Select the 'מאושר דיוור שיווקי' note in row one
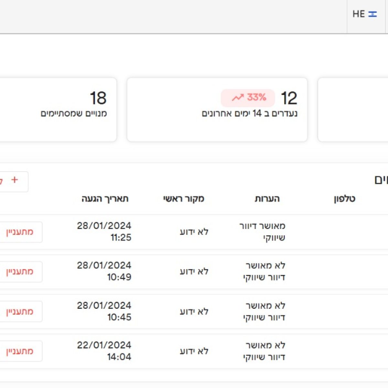 263,232
